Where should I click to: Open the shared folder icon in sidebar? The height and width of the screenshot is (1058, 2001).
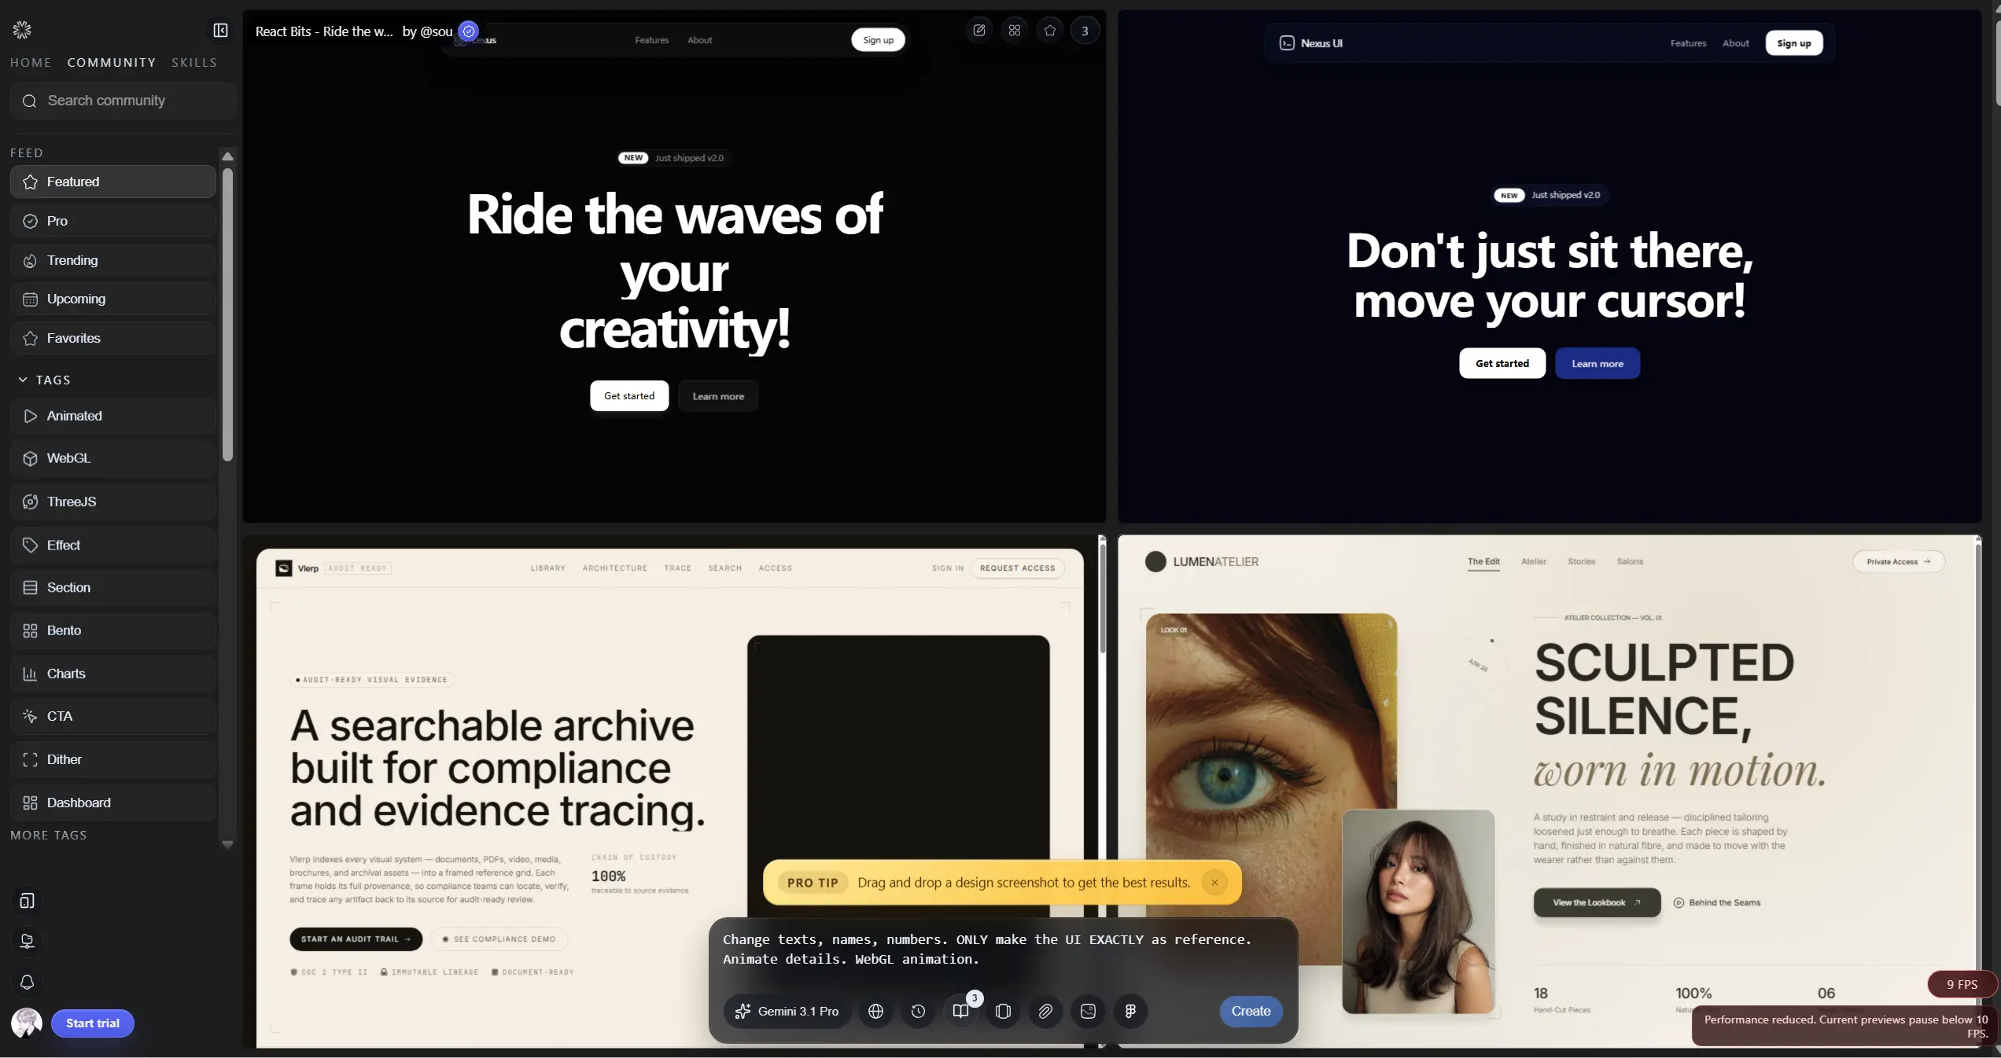(27, 941)
